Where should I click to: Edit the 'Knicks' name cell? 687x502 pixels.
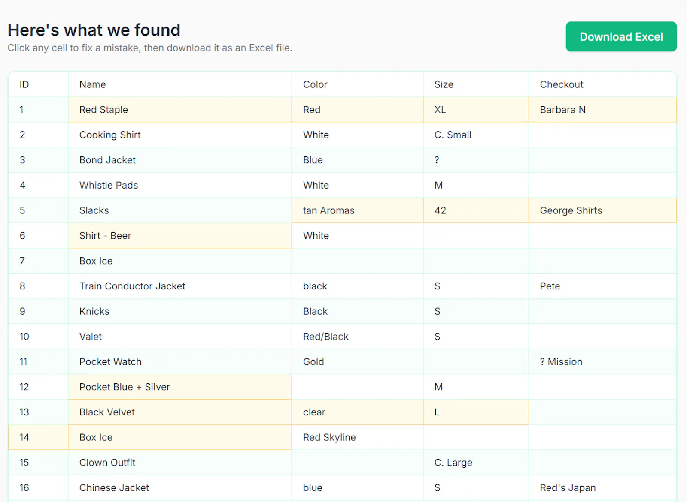pos(180,311)
